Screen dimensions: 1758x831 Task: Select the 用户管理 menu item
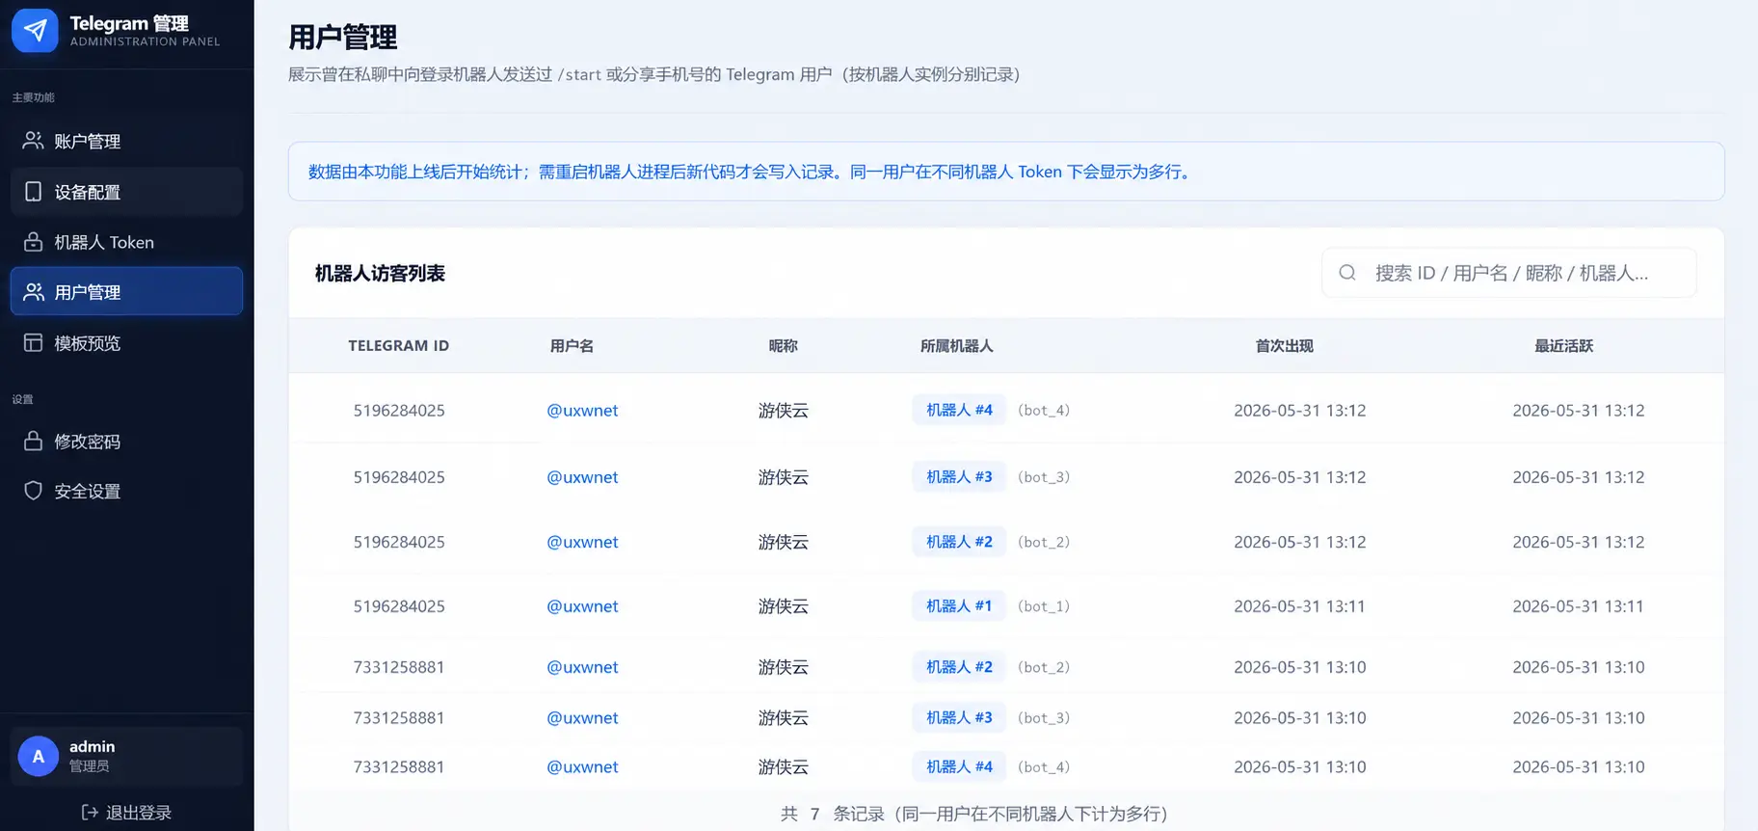click(126, 291)
